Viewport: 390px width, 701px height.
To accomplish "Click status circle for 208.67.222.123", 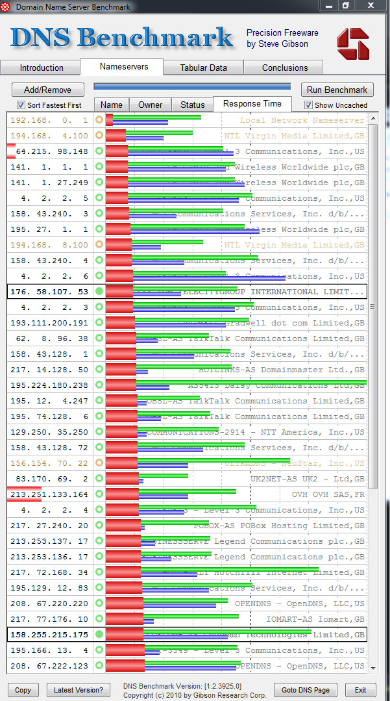I will coord(99,666).
